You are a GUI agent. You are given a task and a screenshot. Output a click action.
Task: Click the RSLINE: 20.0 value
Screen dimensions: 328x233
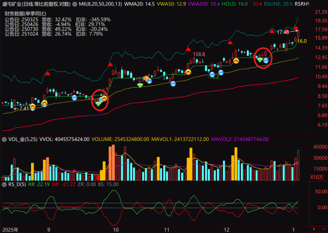278,4
